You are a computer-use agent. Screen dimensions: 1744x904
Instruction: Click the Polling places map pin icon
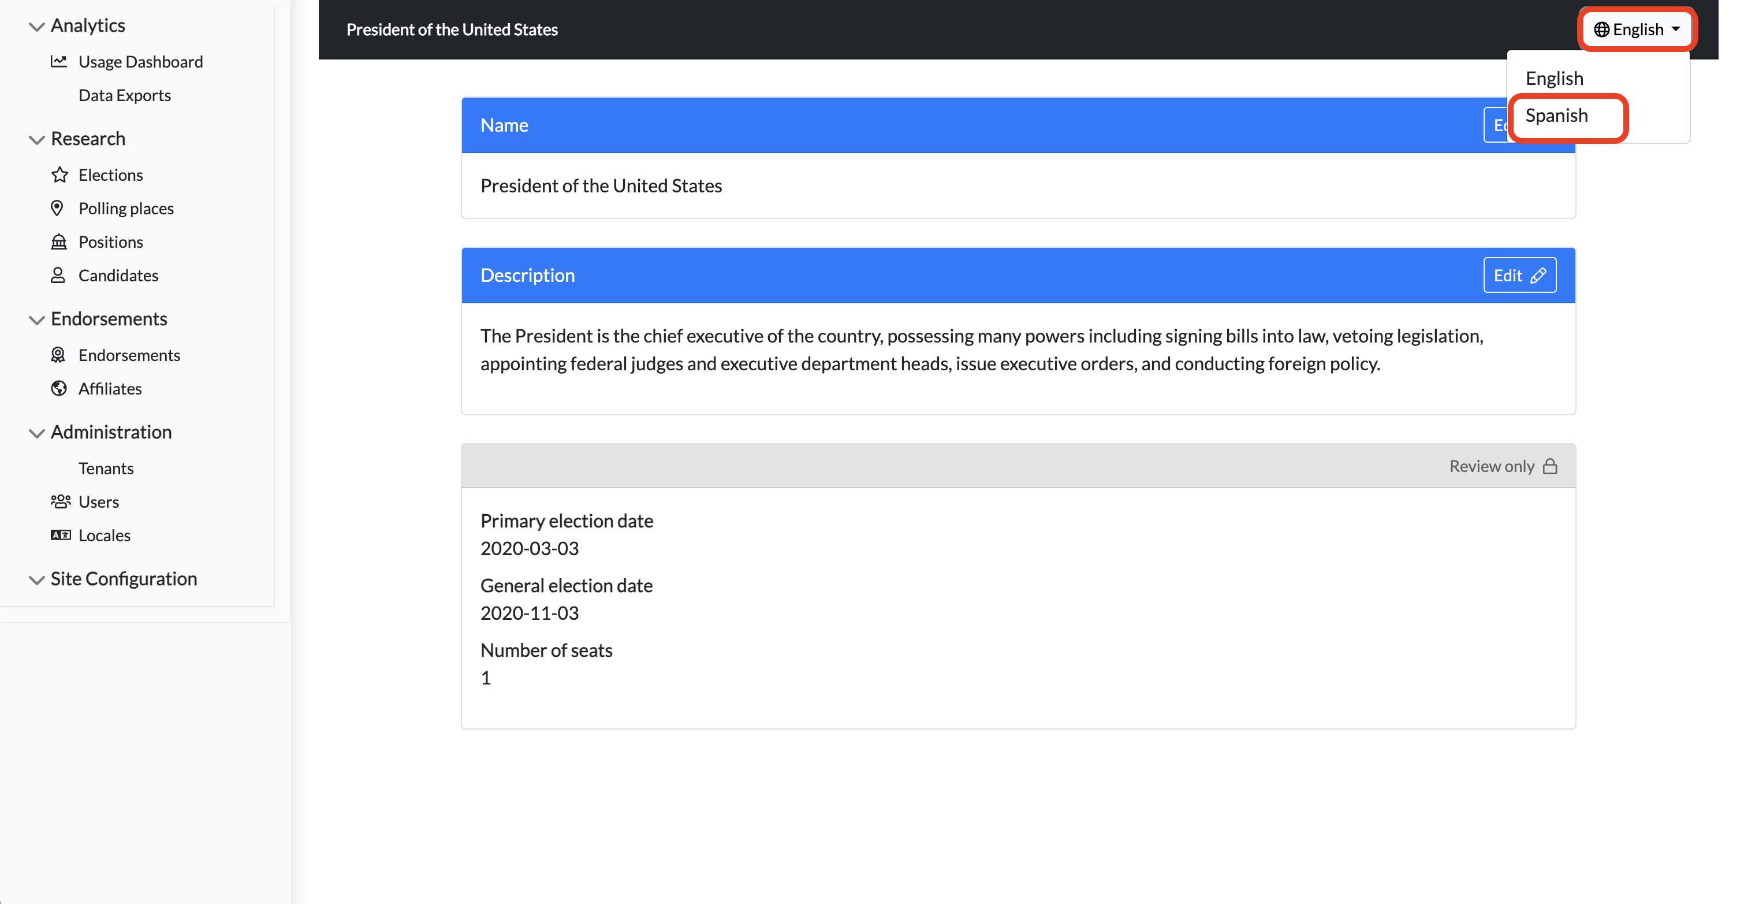[58, 208]
